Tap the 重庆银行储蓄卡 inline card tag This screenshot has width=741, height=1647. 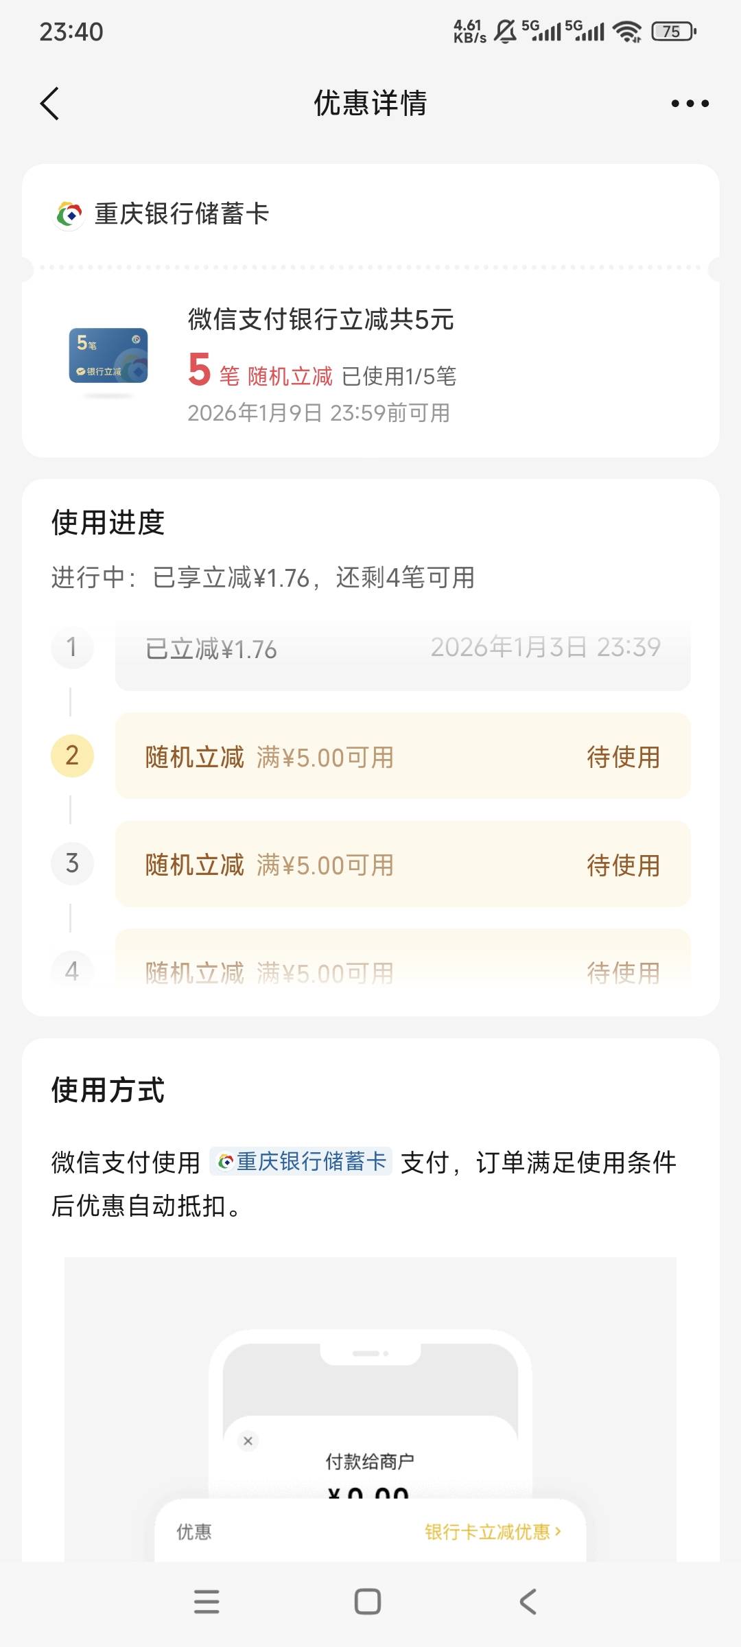[x=301, y=1161]
